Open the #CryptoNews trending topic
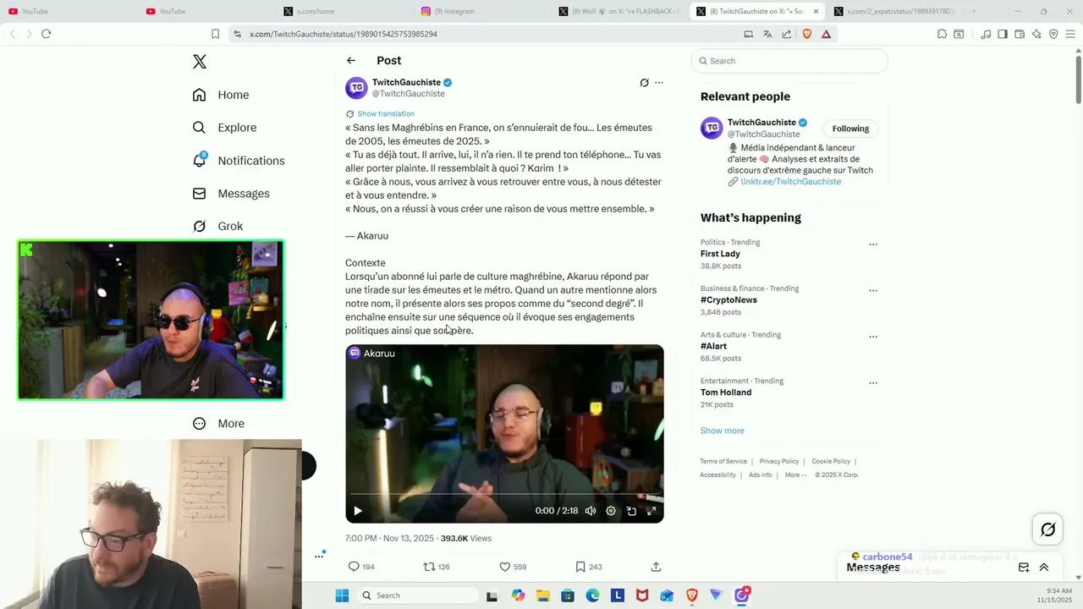Viewport: 1083px width, 609px height. pos(728,300)
